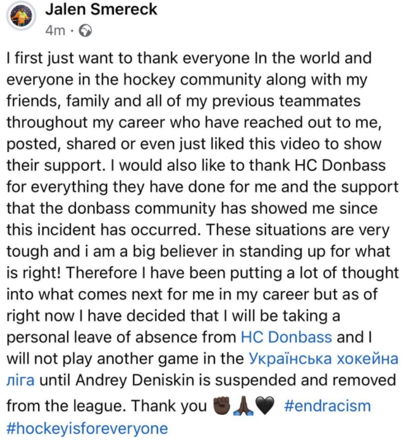The image size is (407, 440).
Task: Click the name Andrey Deniskin in post
Action: coord(135,380)
